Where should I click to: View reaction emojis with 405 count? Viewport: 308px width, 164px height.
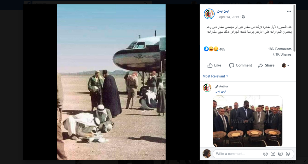[x=214, y=49]
